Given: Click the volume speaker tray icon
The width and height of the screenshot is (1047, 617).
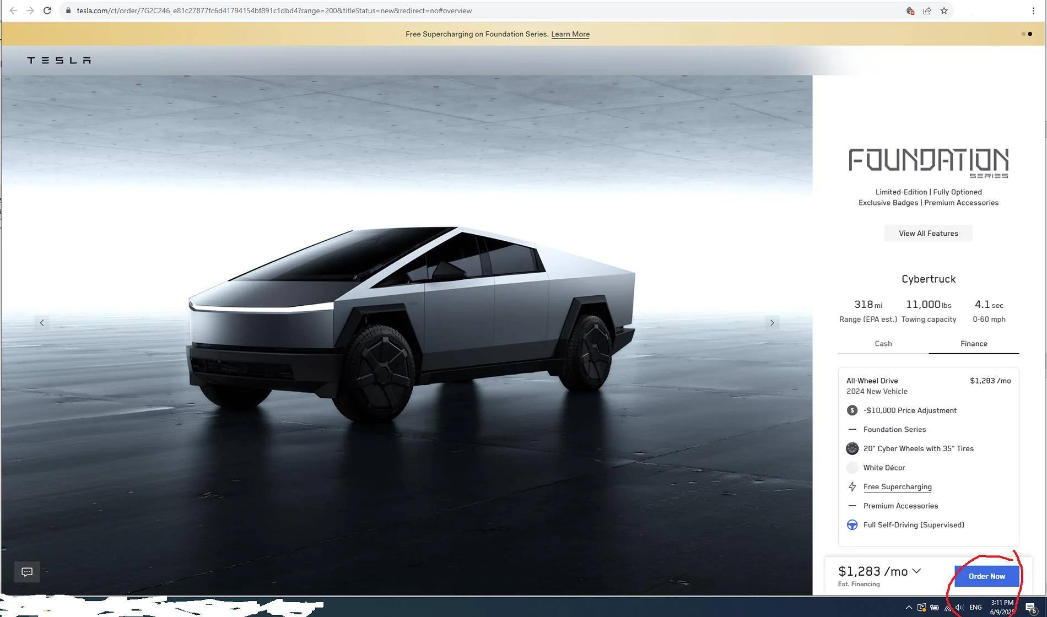Looking at the screenshot, I should click(x=959, y=607).
